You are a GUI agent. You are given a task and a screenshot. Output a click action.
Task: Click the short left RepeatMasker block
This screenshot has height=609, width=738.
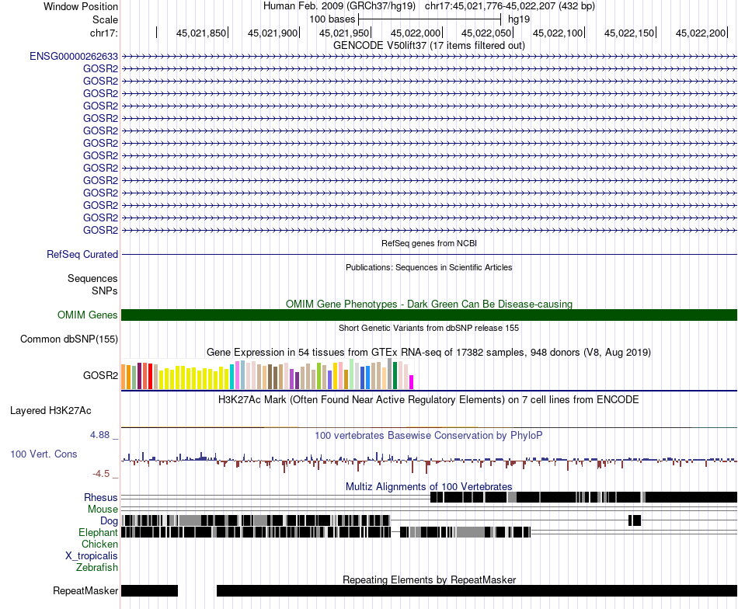click(x=150, y=590)
